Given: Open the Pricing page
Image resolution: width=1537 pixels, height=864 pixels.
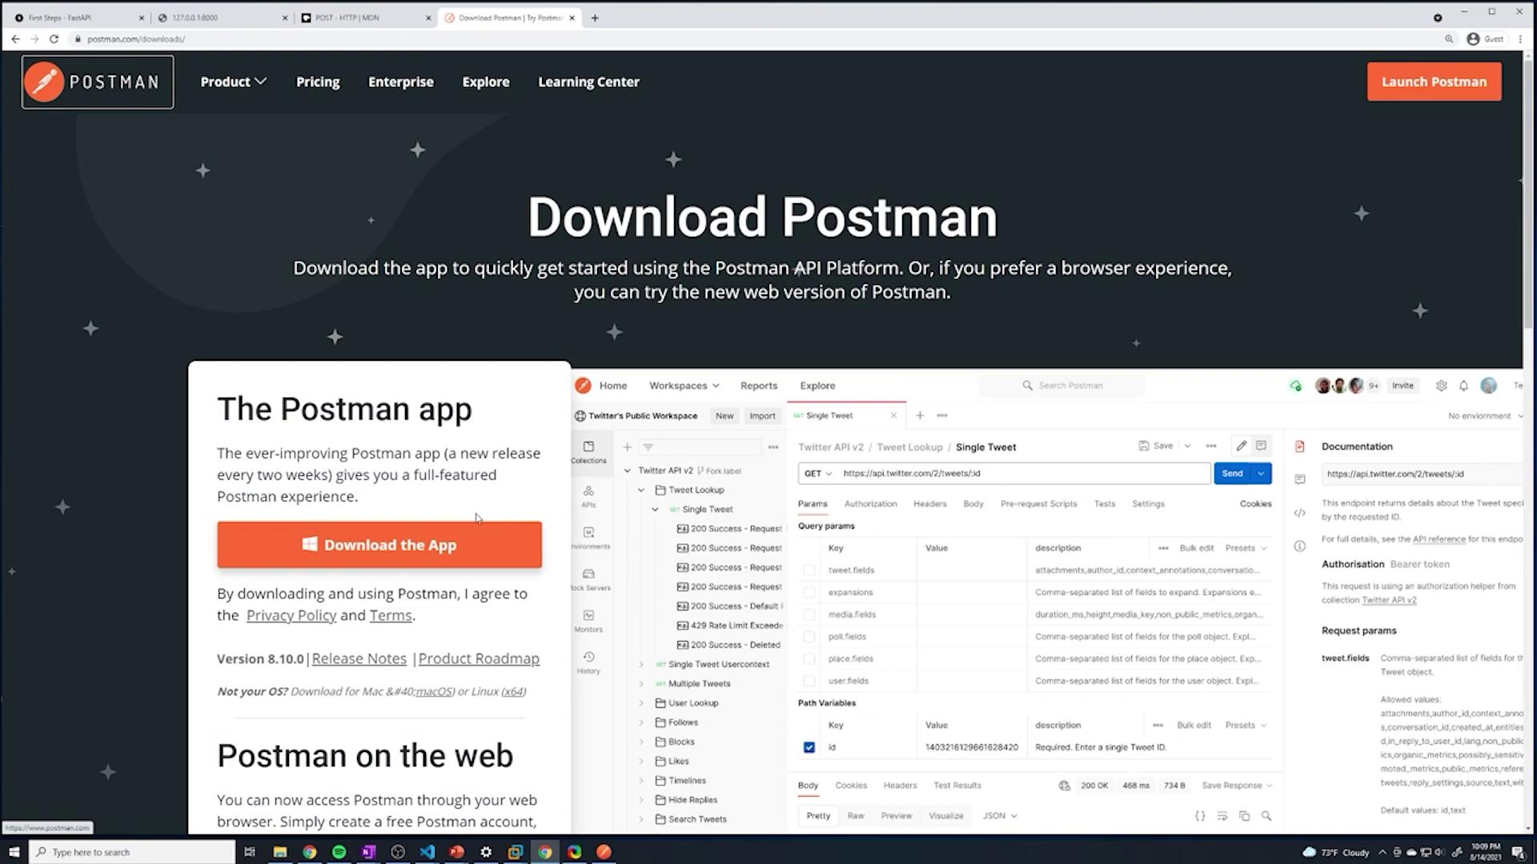Looking at the screenshot, I should pyautogui.click(x=318, y=82).
